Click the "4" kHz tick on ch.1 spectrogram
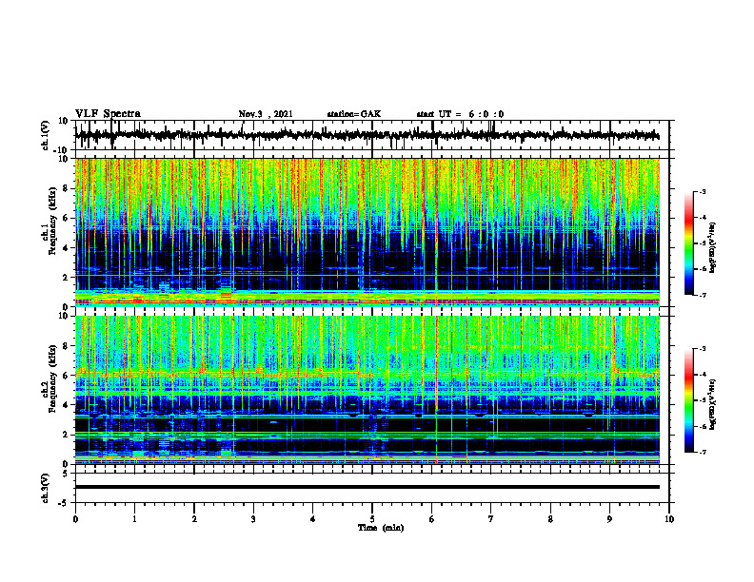This screenshot has width=754, height=582. (x=66, y=248)
